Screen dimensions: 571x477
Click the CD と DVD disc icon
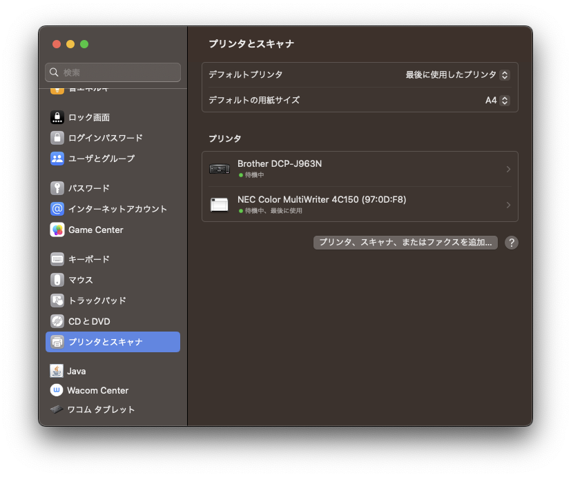pyautogui.click(x=57, y=321)
